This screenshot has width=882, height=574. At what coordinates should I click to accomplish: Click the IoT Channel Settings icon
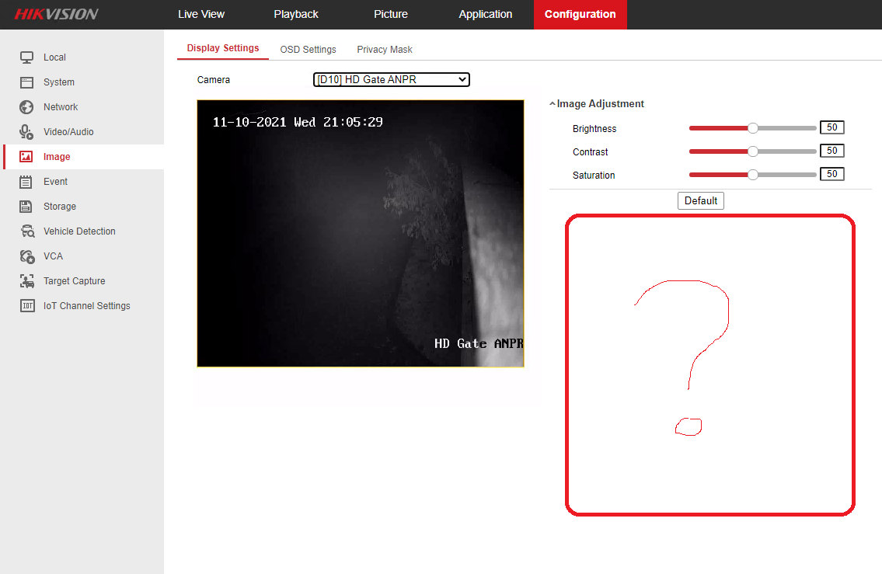[27, 306]
